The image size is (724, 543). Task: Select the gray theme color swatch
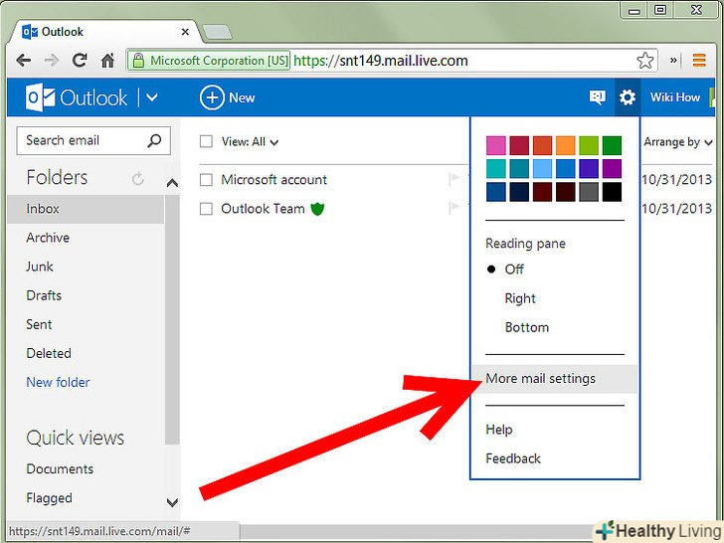pyautogui.click(x=589, y=192)
